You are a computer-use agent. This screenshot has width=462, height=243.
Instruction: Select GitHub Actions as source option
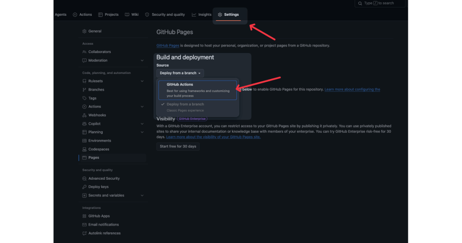[x=198, y=90]
